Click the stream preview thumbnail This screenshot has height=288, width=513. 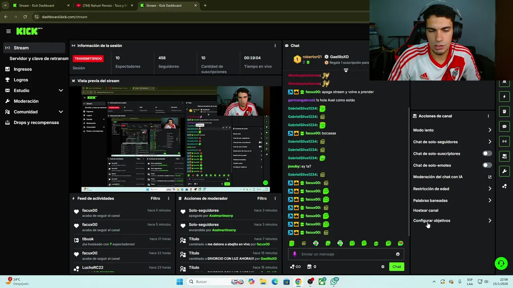176,139
